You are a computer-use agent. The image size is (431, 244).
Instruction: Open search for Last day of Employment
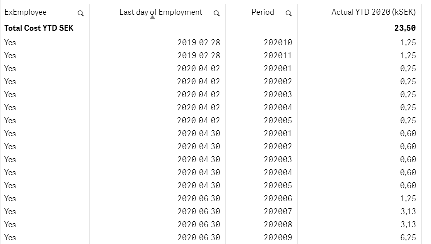[x=216, y=13]
